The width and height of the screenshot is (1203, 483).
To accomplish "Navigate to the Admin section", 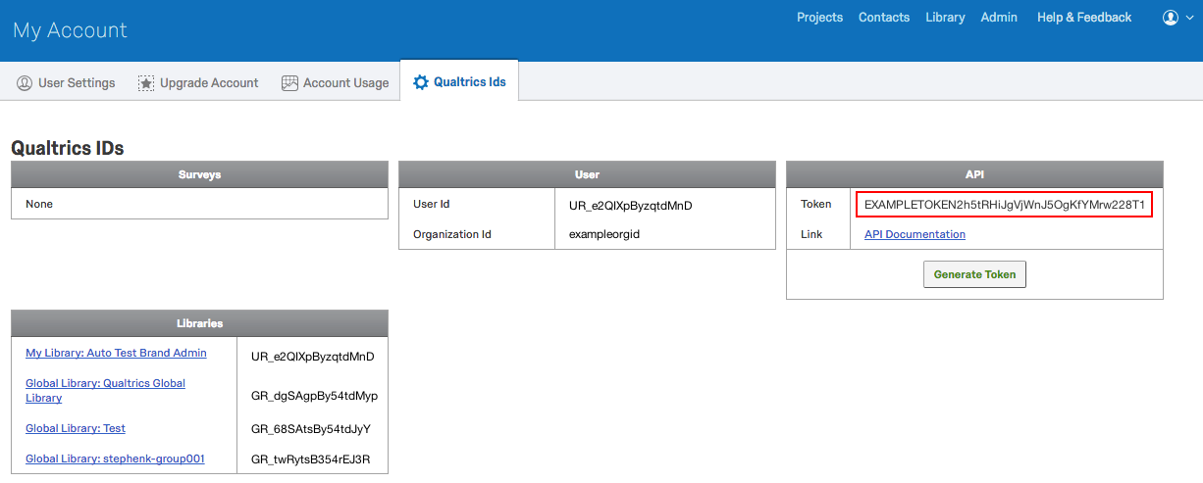I will click(999, 18).
